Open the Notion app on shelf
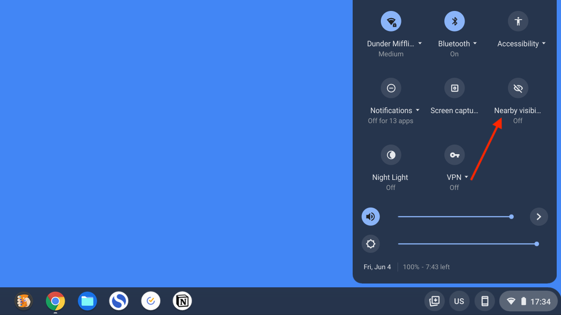The height and width of the screenshot is (315, 561). pos(183,301)
